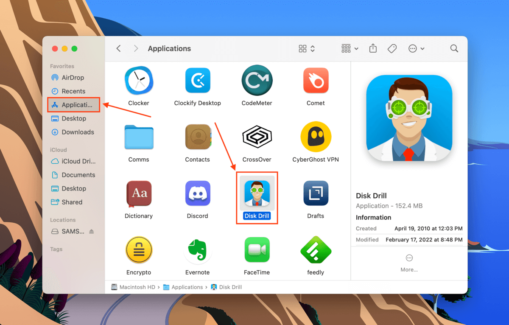Select the CyberGhost VPN app icon
This screenshot has height=325, width=509.
click(x=316, y=137)
